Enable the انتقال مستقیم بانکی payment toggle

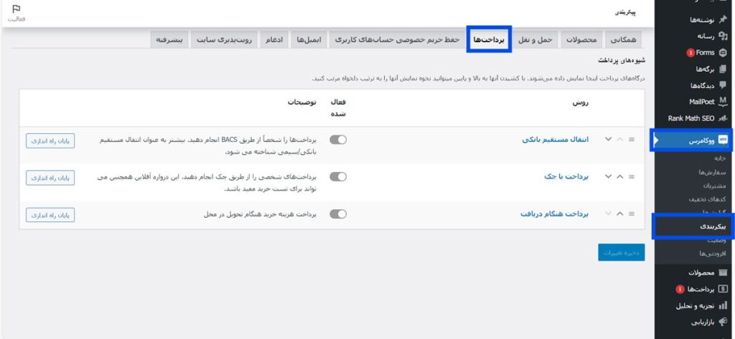338,140
